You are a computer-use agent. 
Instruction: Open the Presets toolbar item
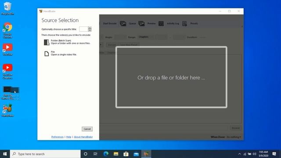[194, 23]
